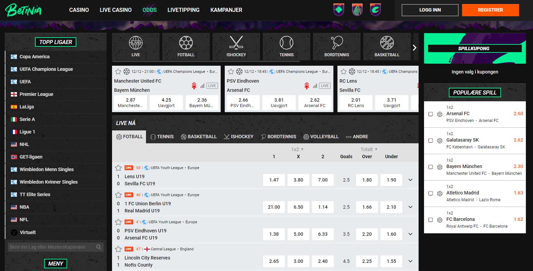Click the Registrer button
Viewport: 533px width, 271px height.
490,10
